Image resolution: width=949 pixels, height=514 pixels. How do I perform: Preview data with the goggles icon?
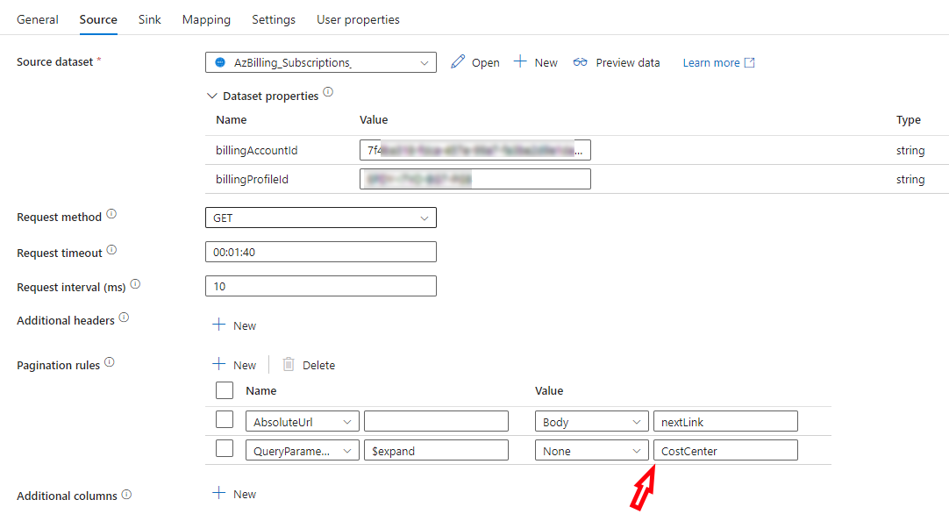coord(581,62)
